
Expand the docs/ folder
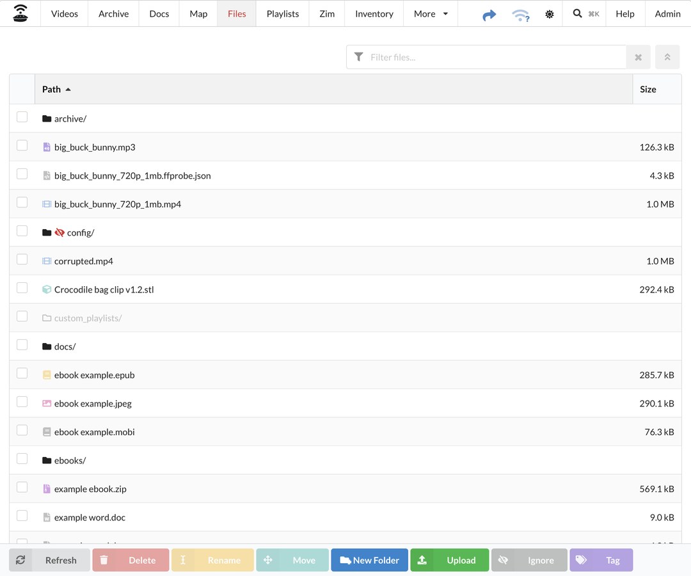click(65, 347)
